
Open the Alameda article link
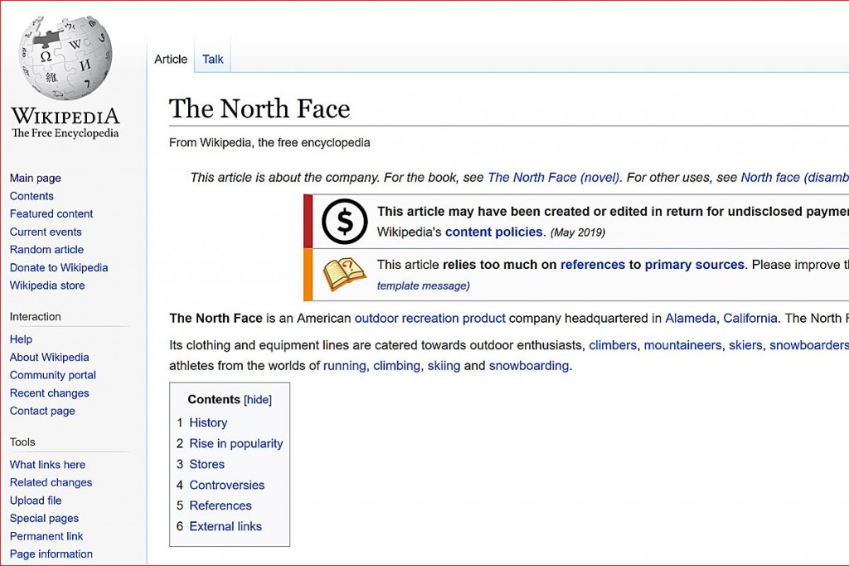(690, 318)
